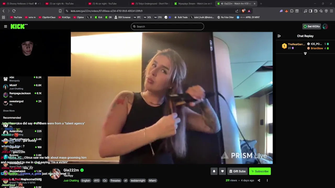This screenshot has width=335, height=188.
Task: Click the green Kick logo
Action: pyautogui.click(x=19, y=26)
